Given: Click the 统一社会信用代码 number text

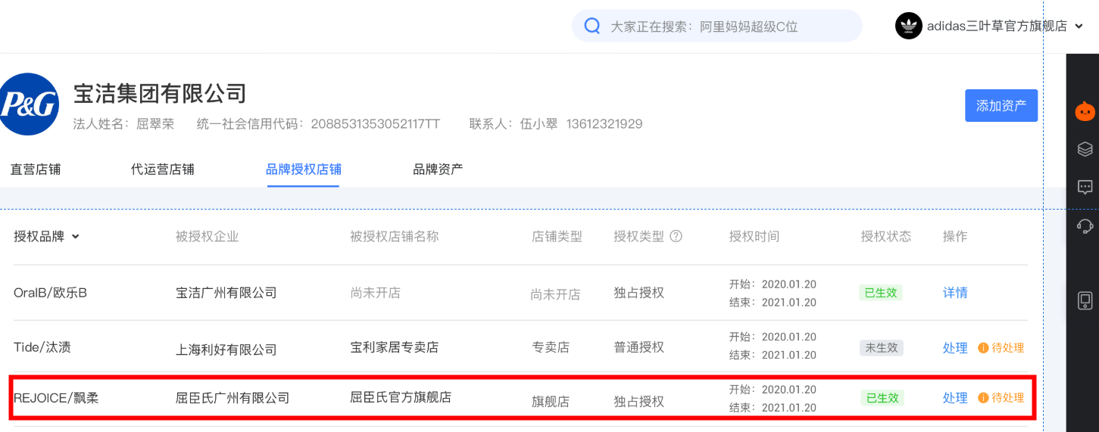Looking at the screenshot, I should [x=375, y=124].
